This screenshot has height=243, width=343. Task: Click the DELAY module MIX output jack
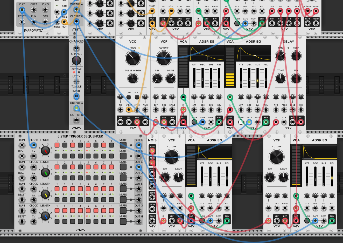301,122
